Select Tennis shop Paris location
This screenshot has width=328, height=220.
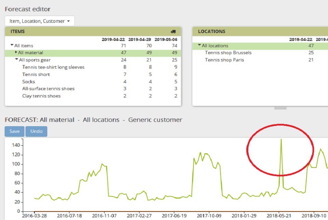(x=224, y=60)
